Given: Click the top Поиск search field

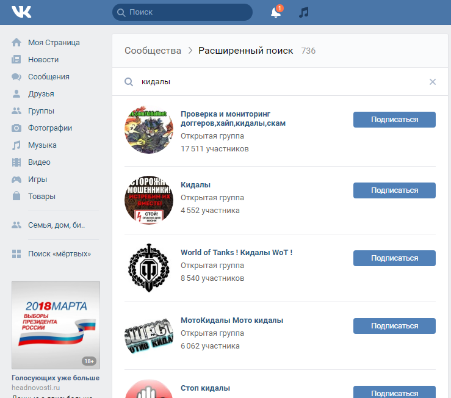Looking at the screenshot, I should [x=182, y=12].
